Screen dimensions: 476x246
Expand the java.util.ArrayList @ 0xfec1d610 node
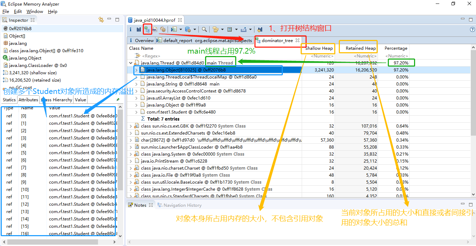[x=136, y=98]
